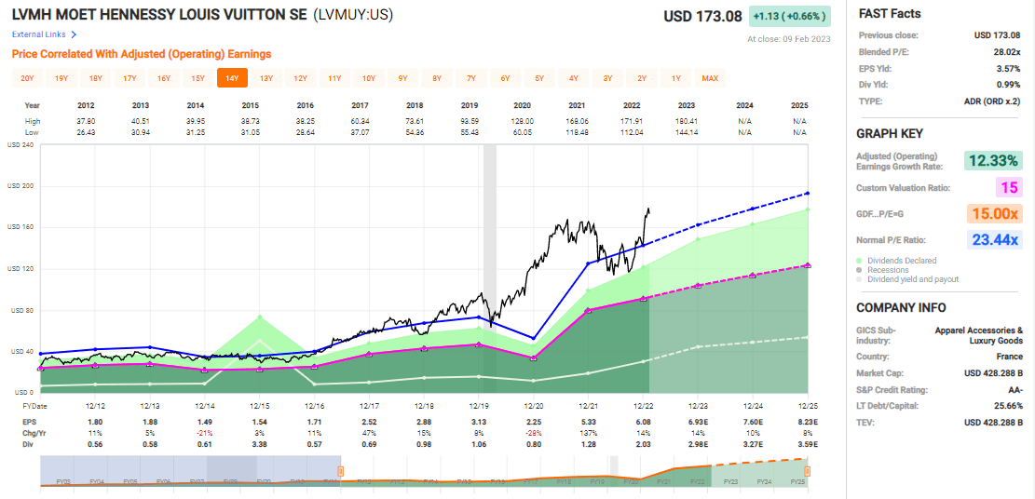This screenshot has height=499, width=1035.
Task: Show the 4Y price history
Action: (574, 78)
